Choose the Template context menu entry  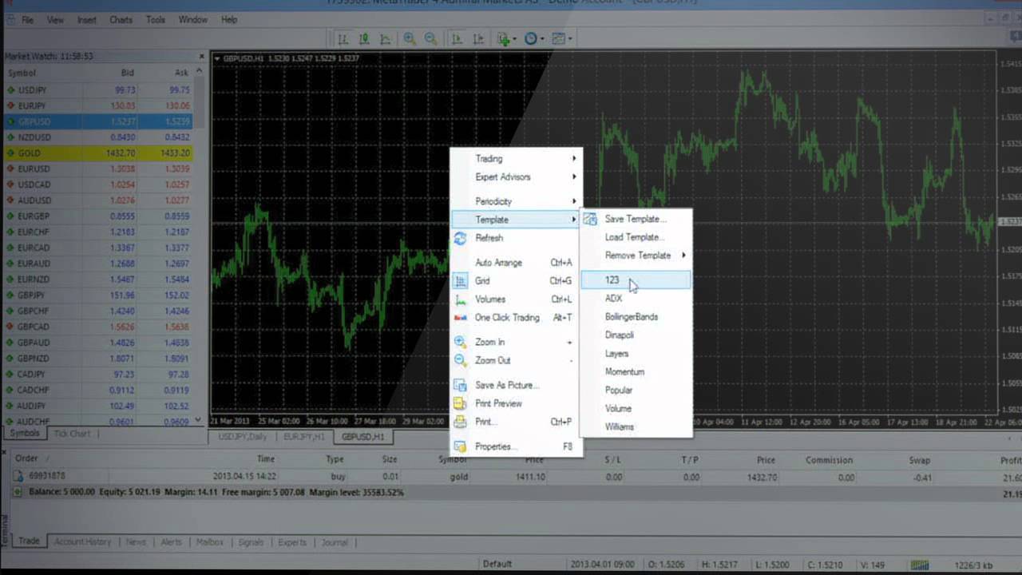(x=516, y=220)
